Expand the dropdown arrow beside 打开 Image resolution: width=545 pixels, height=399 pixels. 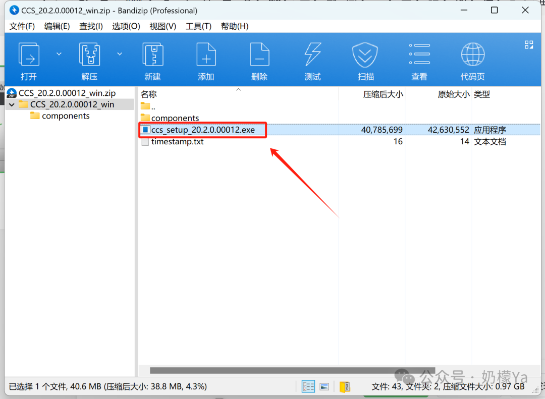pos(59,54)
